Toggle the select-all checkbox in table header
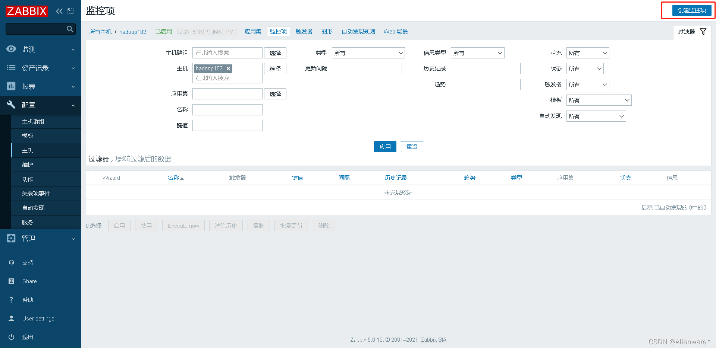 pyautogui.click(x=92, y=178)
